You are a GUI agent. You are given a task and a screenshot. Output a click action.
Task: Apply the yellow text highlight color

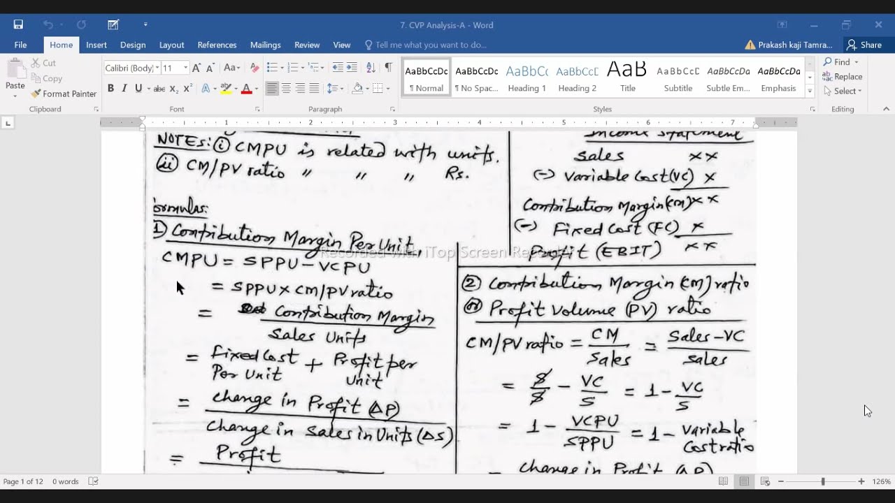tap(226, 88)
